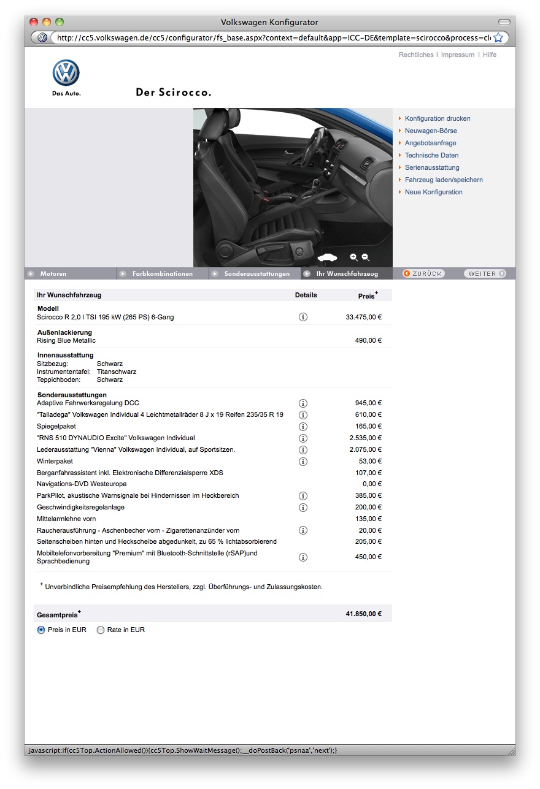Zoom out of the car interior image
Screen dimensions: 540x789
pos(366,257)
